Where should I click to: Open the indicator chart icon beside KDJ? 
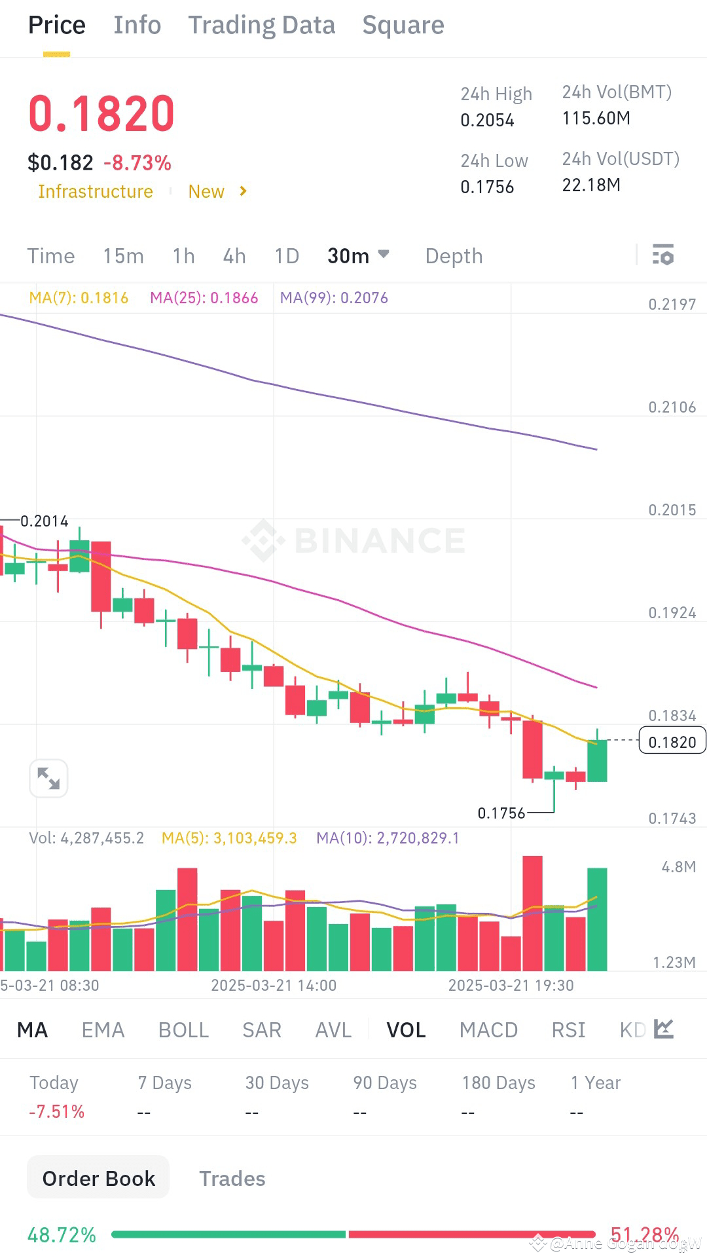tap(663, 1029)
